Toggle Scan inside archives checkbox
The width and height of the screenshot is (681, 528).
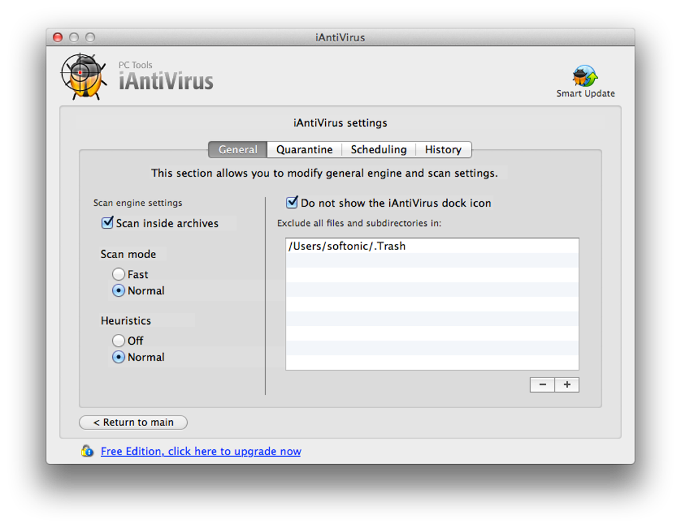(107, 223)
